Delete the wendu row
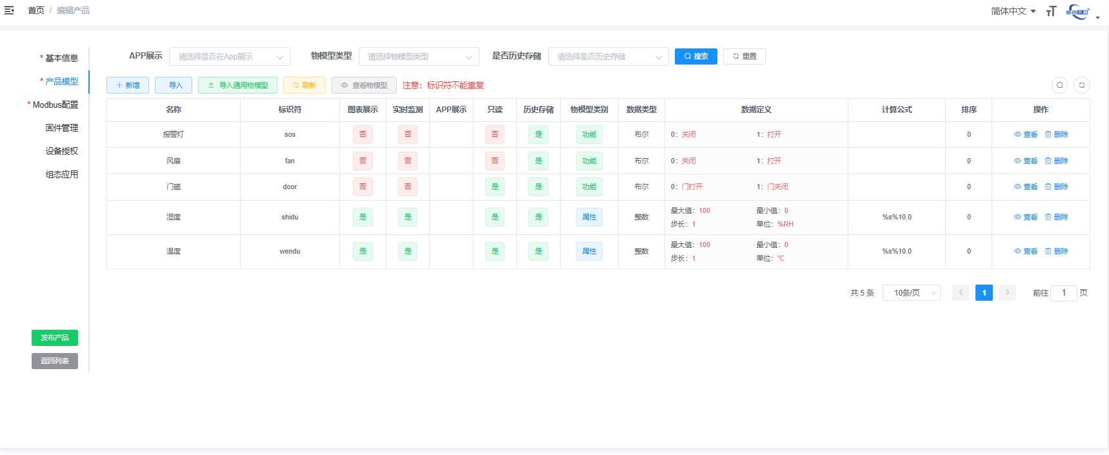 coord(1057,251)
